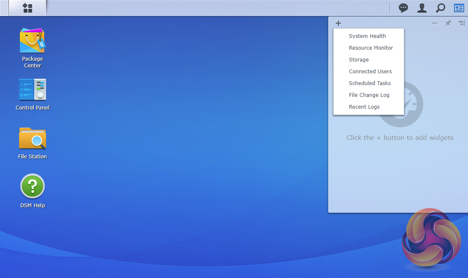
Task: Choose Resource Monitor widget
Action: coord(369,48)
